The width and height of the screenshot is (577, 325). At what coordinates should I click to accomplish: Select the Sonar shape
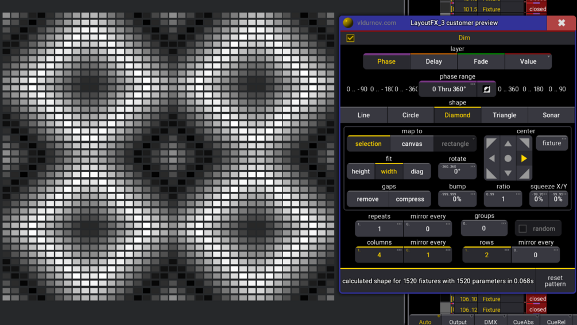click(x=551, y=115)
